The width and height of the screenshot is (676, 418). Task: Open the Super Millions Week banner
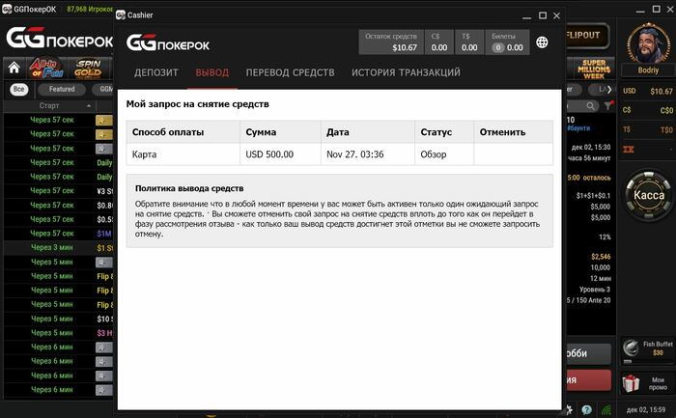[x=594, y=69]
